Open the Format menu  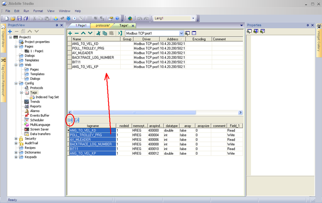38,11
